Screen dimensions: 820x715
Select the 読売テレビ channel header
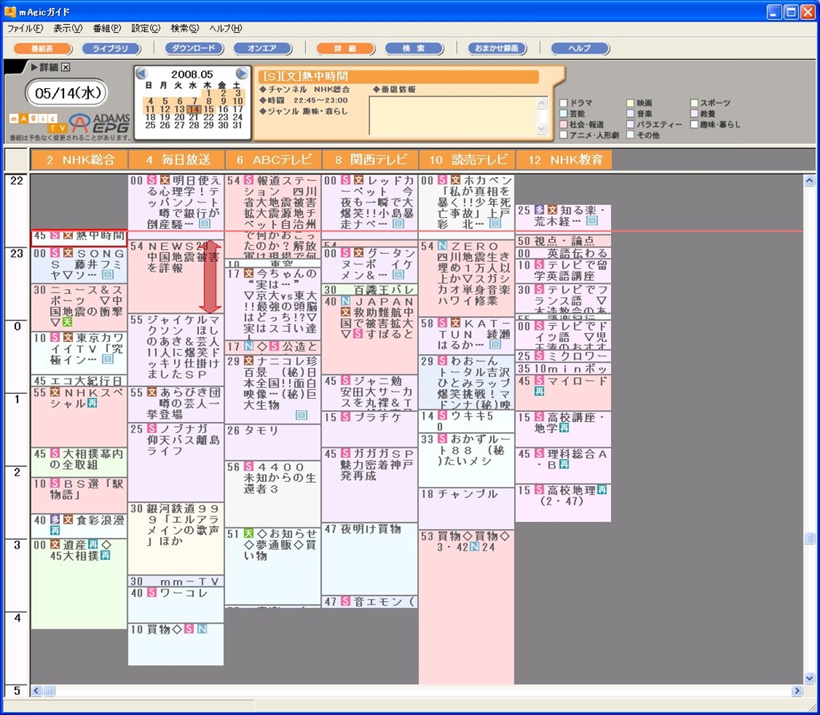(x=467, y=159)
